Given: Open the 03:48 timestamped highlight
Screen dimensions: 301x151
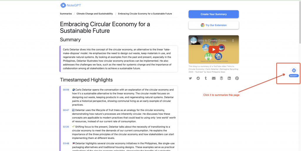Looking at the screenshot, I should (66, 144).
